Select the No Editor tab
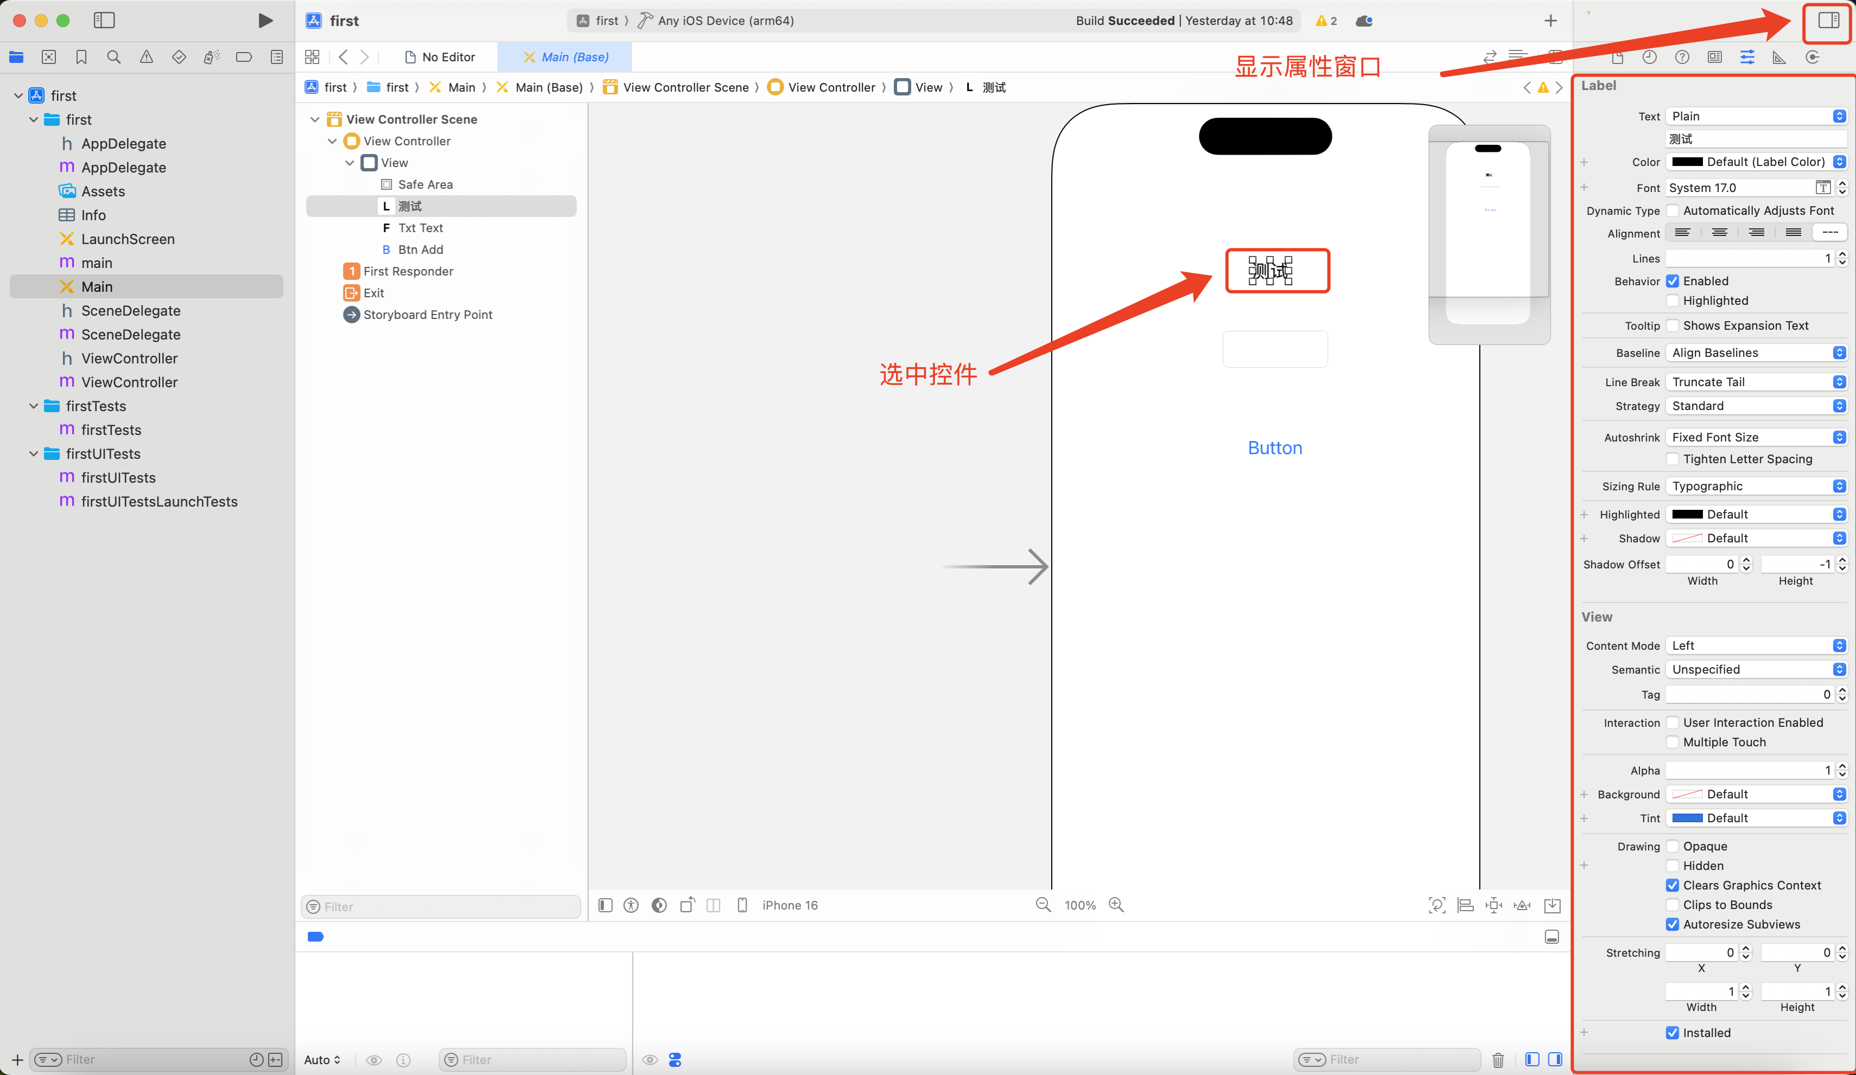Screen dimensions: 1856x1075 (440, 57)
